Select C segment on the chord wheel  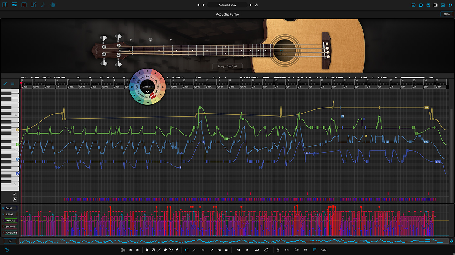pos(147,71)
